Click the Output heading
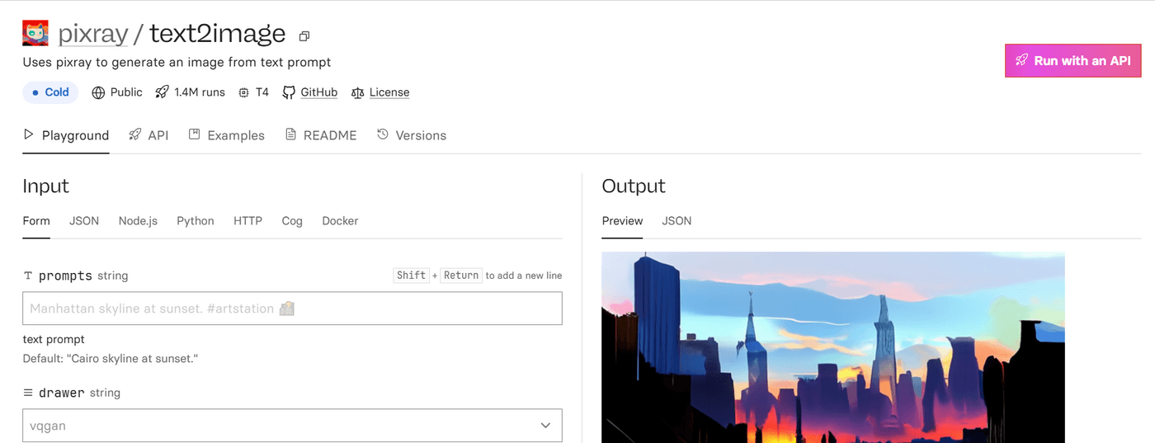Viewport: 1155px width, 443px height. click(x=634, y=186)
